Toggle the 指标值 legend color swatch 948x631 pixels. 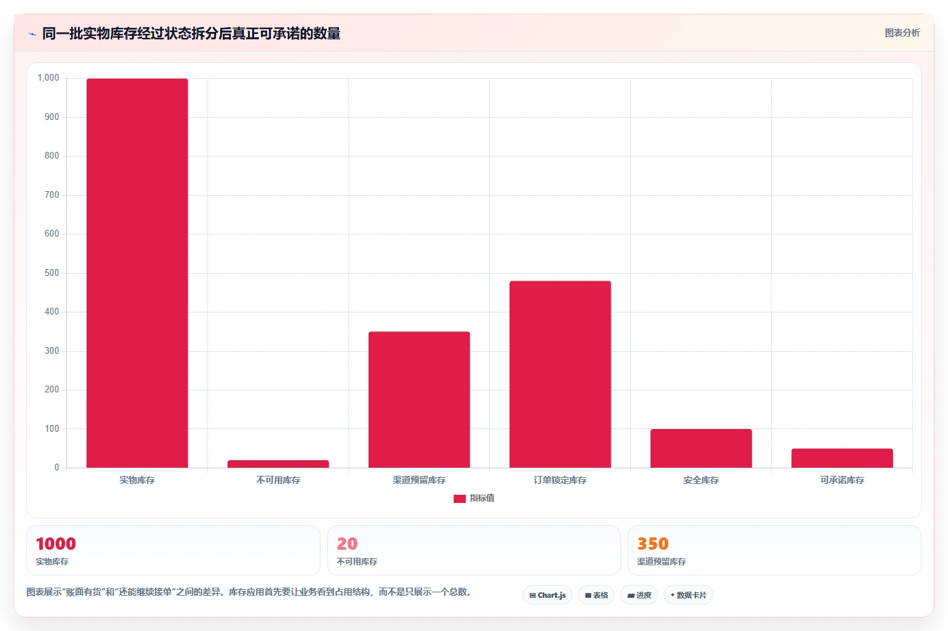tap(459, 498)
